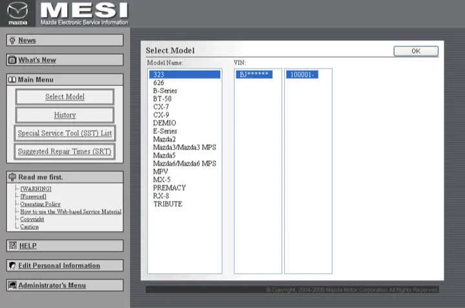This screenshot has height=308, width=465.
Task: Open the History page
Action: point(65,115)
